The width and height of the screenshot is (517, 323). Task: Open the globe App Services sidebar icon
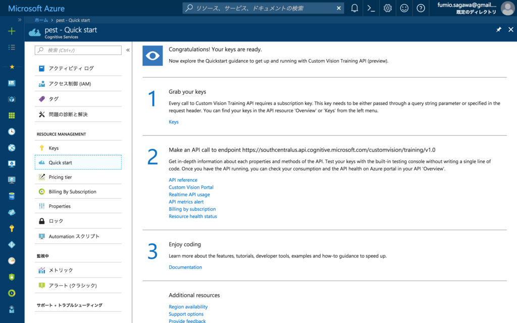(x=12, y=148)
